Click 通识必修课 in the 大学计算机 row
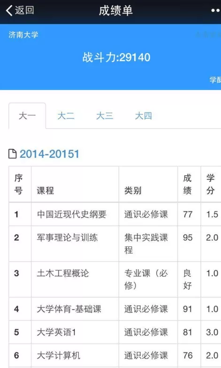Screen dimensions: 221x368 (x=146, y=355)
